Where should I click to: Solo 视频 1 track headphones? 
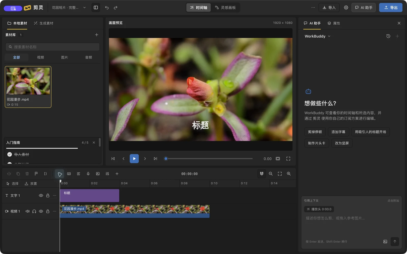tap(34, 211)
